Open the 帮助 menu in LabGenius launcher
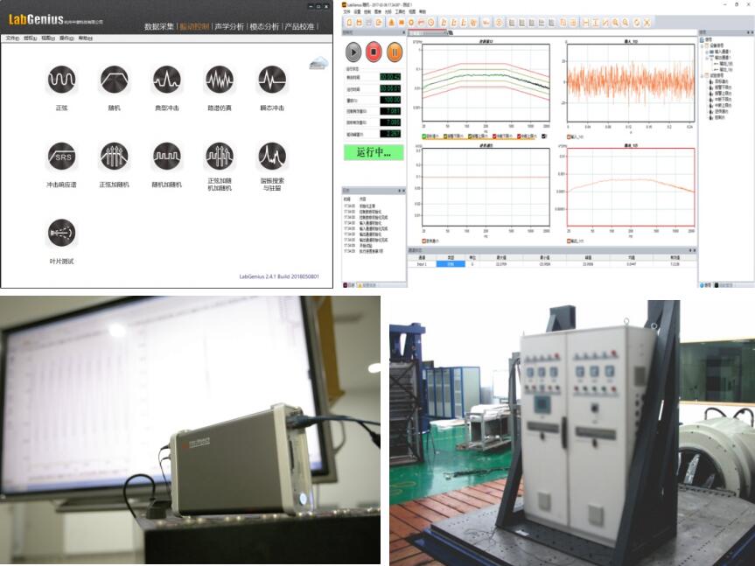Viewport: 755px width, 566px height. coord(85,38)
